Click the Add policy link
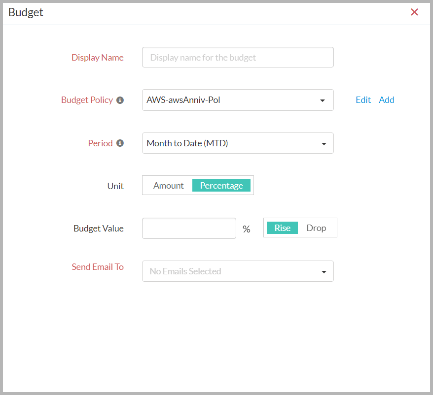 click(x=386, y=100)
